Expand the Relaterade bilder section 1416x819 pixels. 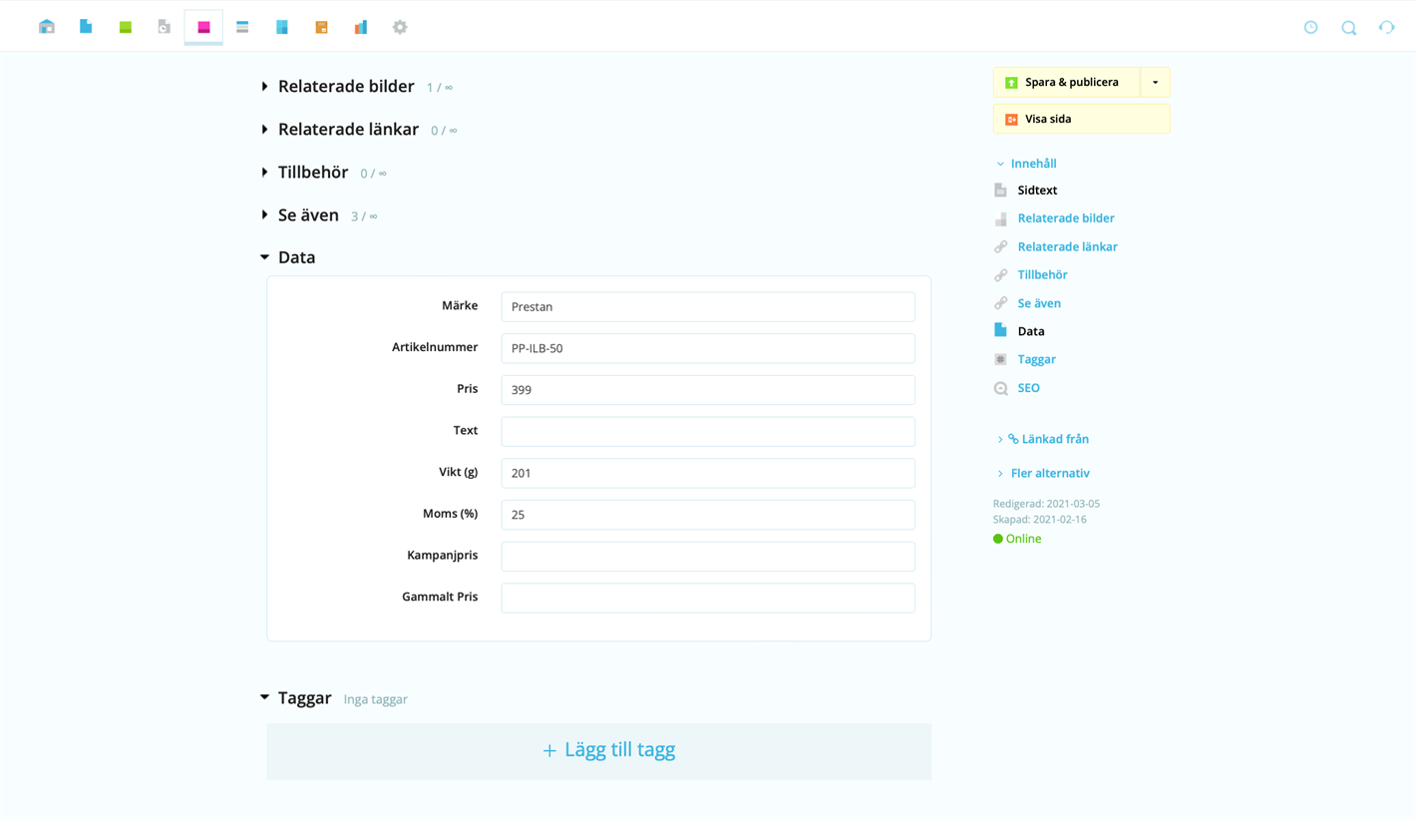tap(345, 87)
